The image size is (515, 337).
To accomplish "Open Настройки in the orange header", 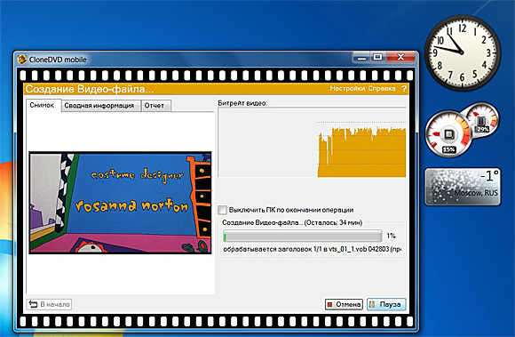I will [x=347, y=88].
